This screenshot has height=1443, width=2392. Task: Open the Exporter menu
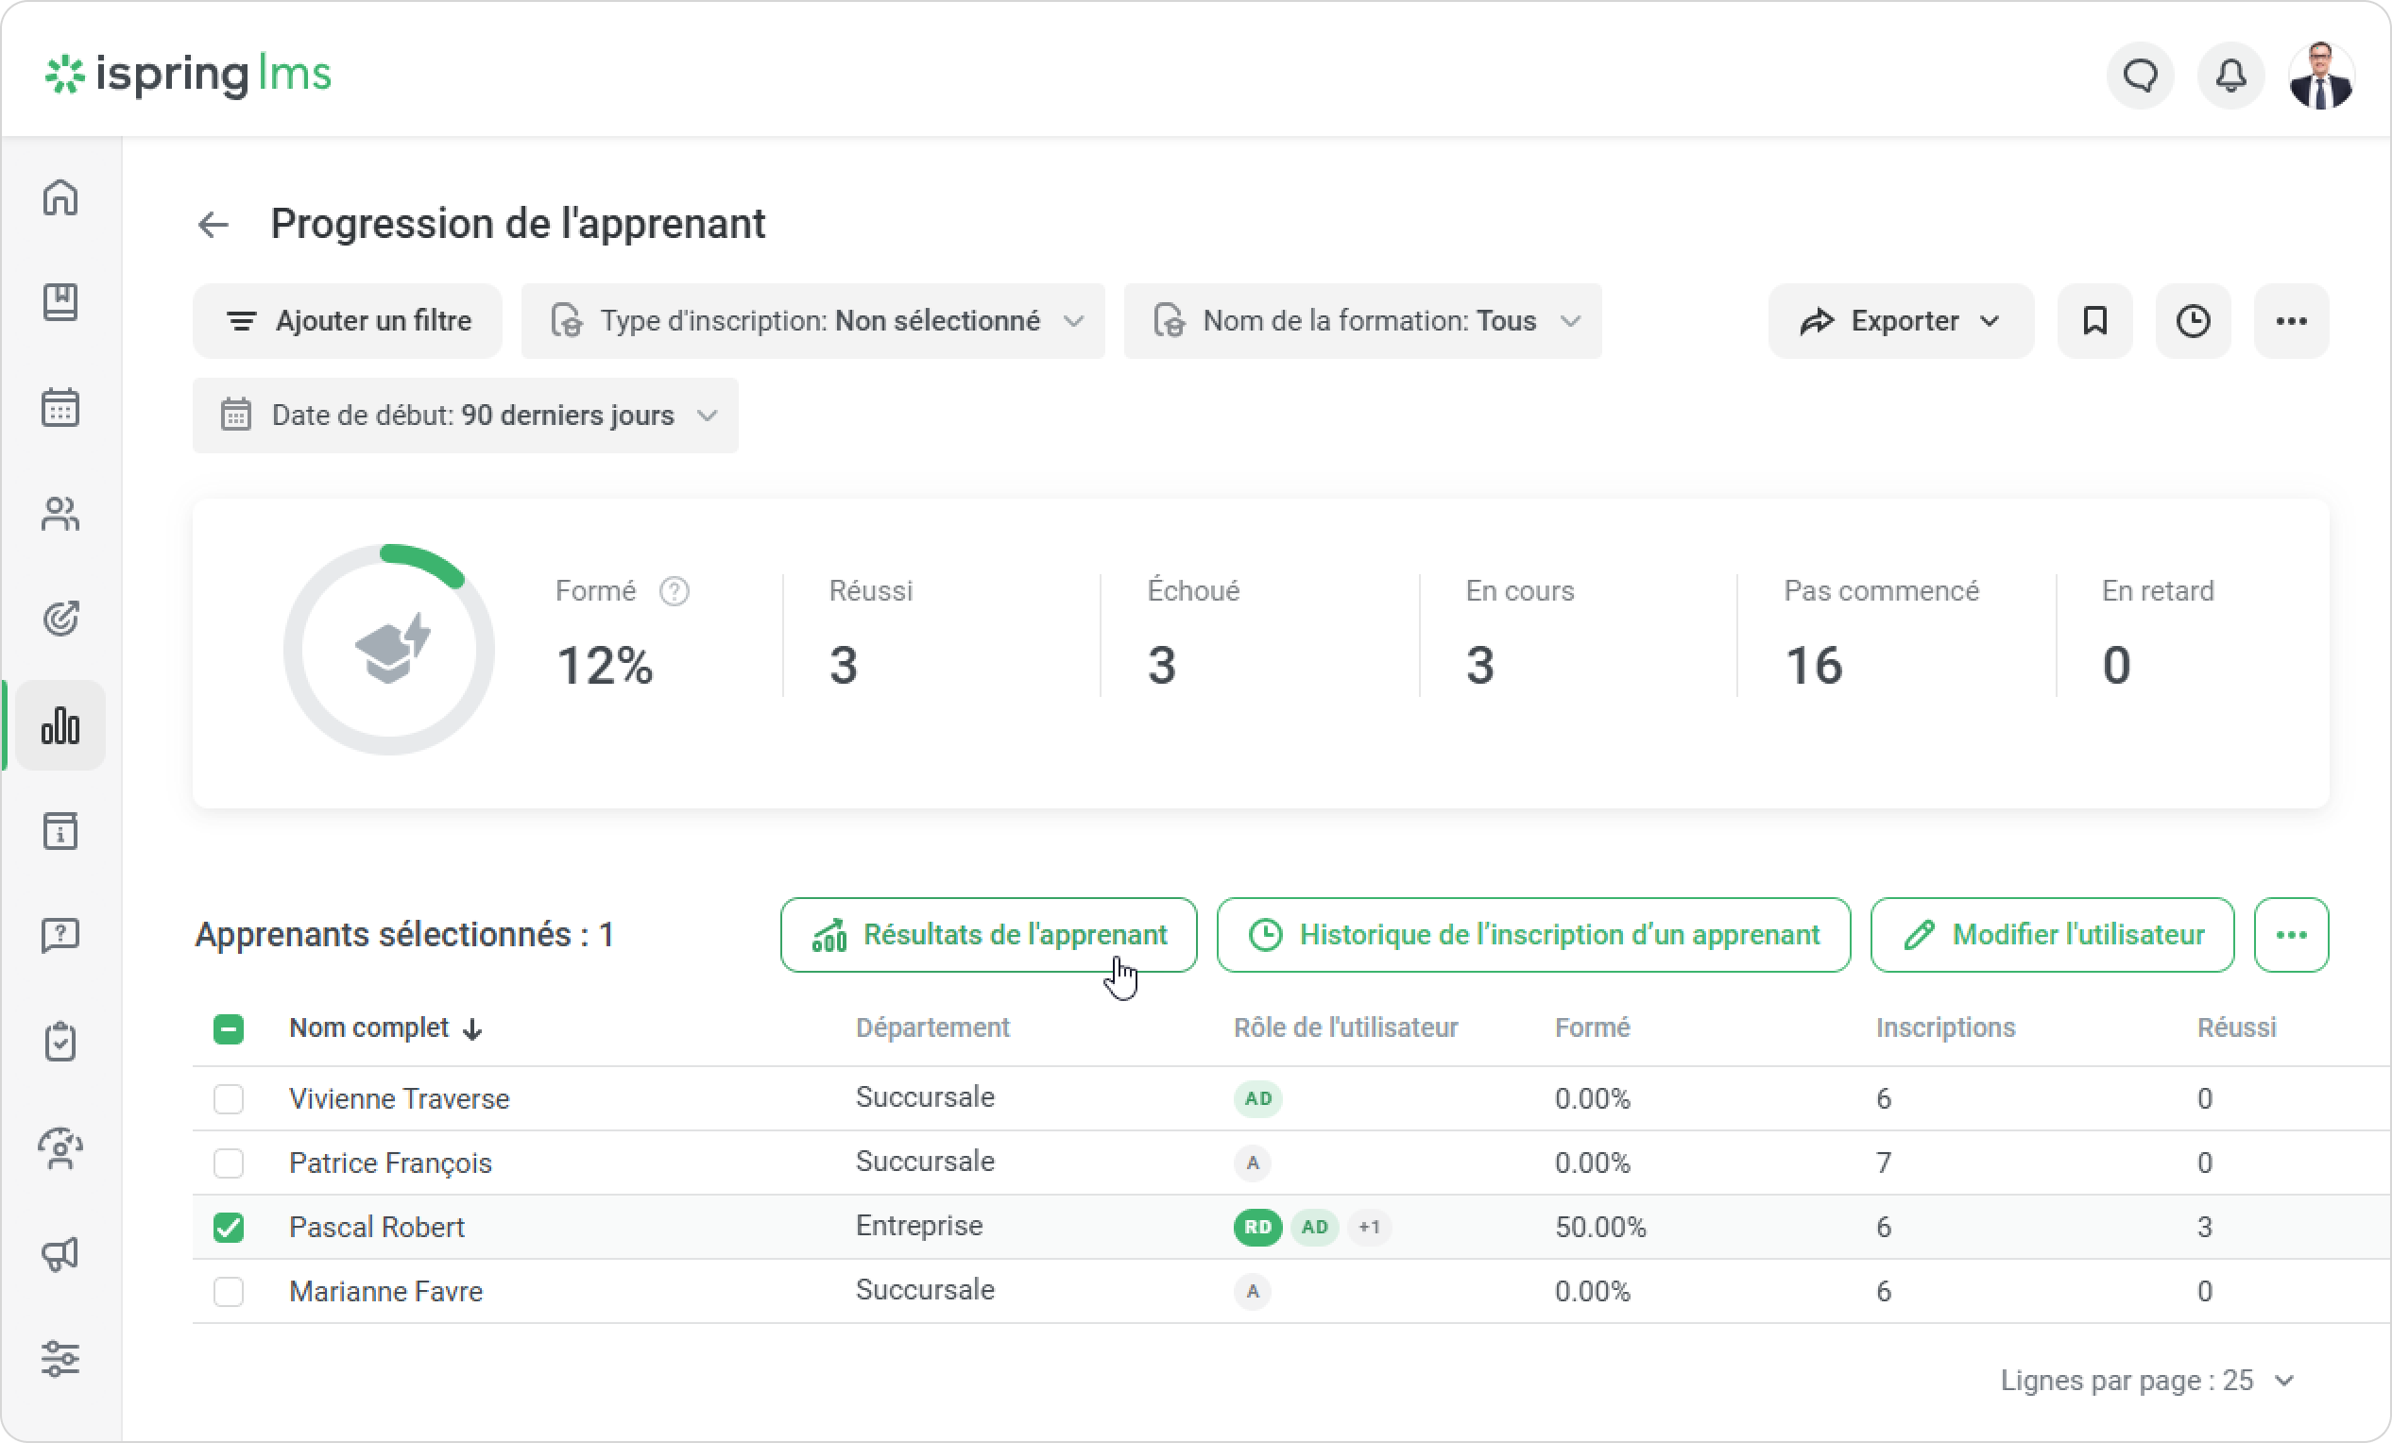tap(1900, 321)
